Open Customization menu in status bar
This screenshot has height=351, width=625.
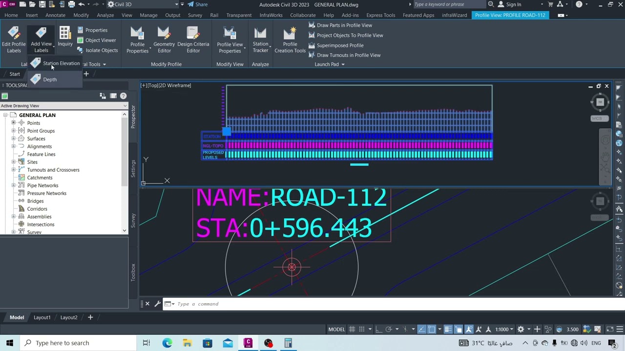(620, 329)
